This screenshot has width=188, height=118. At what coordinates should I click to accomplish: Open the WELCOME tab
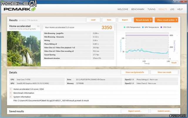coord(123,9)
